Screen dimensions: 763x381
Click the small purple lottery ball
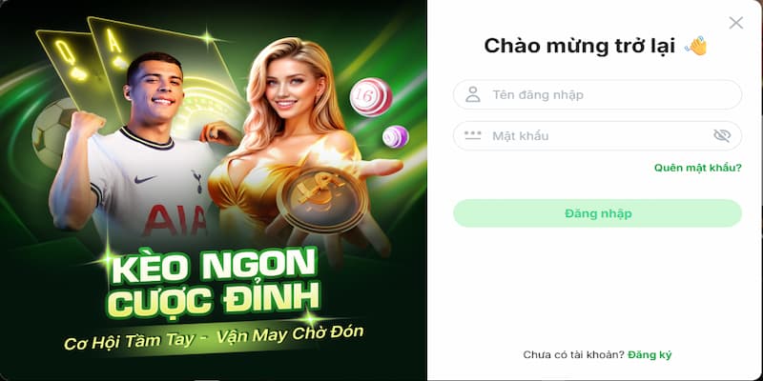395,136
